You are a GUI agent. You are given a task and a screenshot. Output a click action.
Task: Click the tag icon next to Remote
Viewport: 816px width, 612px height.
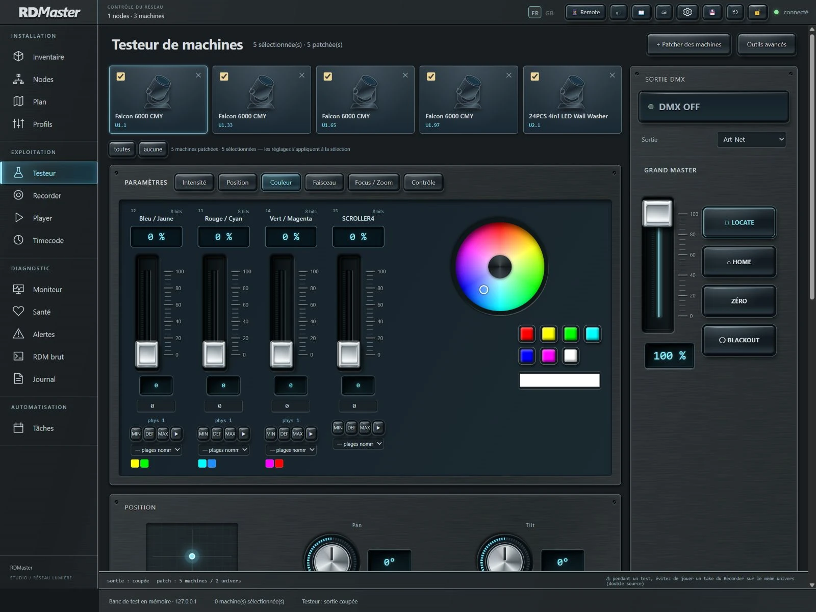[619, 12]
